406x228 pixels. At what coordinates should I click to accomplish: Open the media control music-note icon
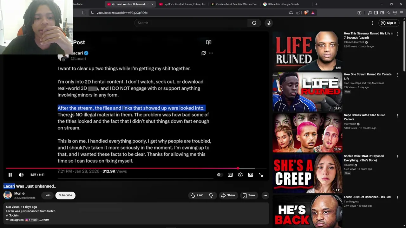[x=370, y=13]
